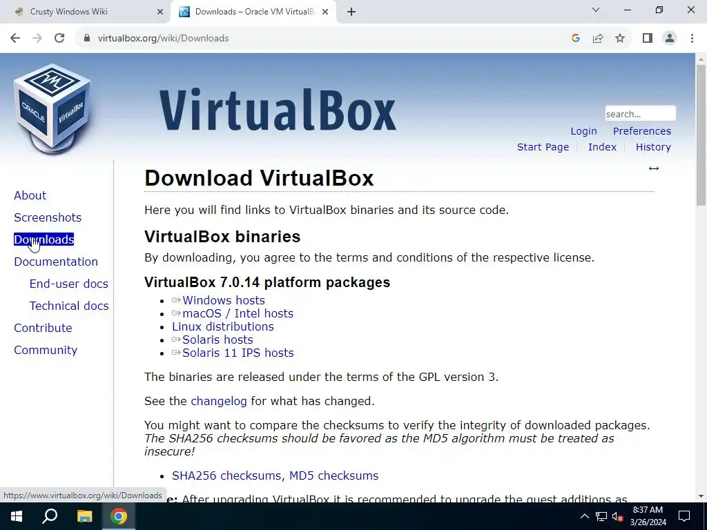
Task: Click the browser forward arrow
Action: 37,39
